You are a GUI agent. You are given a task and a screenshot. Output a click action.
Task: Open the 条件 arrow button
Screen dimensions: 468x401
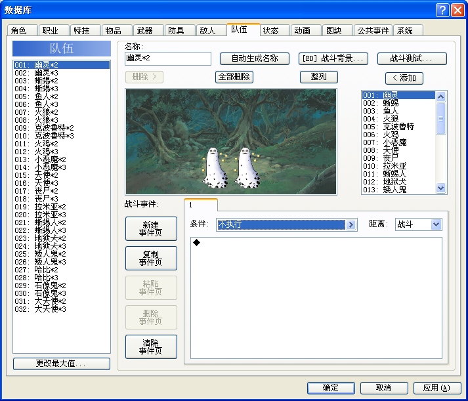(x=351, y=224)
